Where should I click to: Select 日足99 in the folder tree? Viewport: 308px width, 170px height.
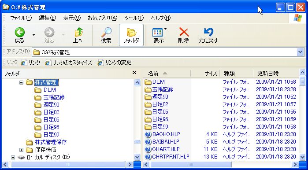point(51,135)
